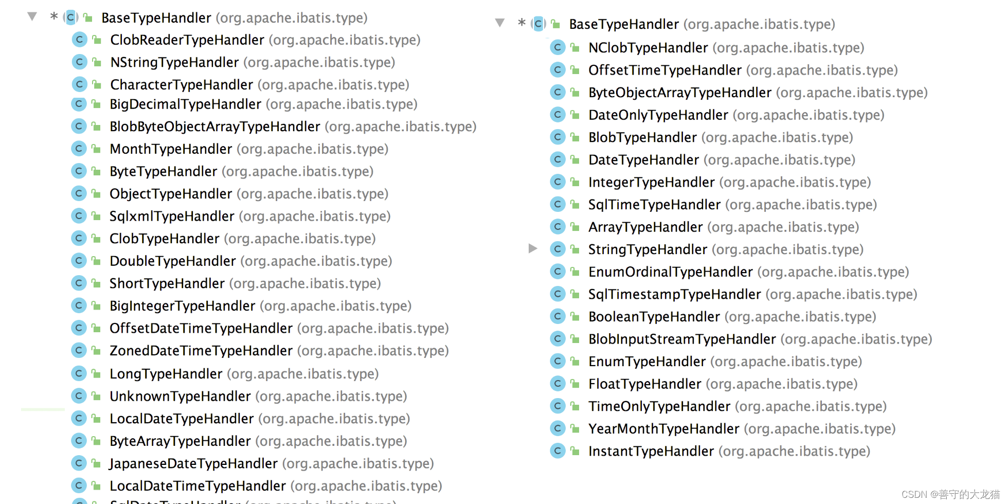Click the class icon next to ArrayTypeHandler

[x=557, y=227]
